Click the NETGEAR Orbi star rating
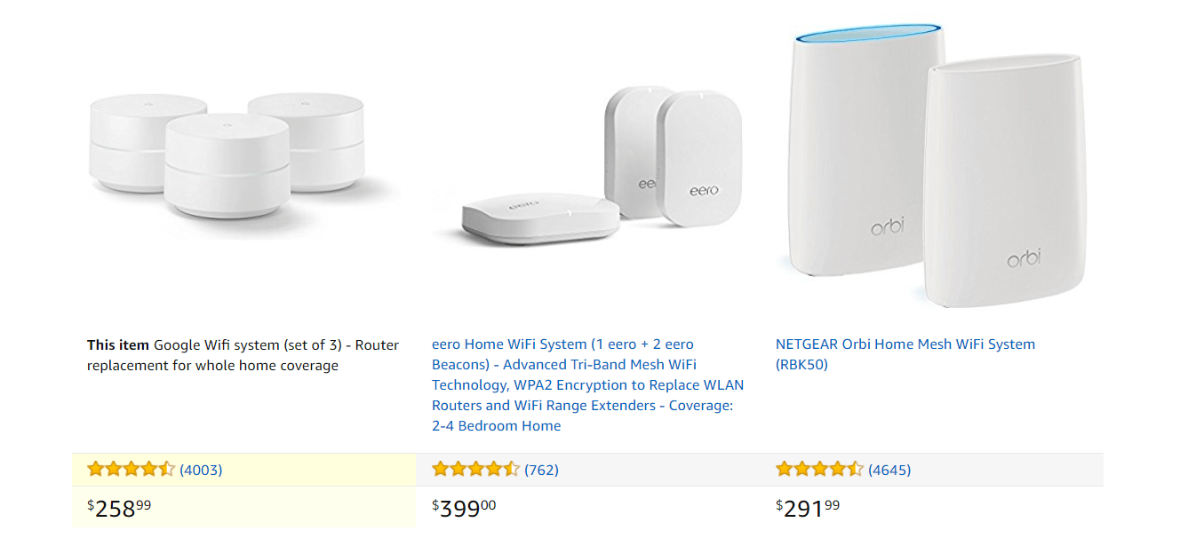The image size is (1180, 554). click(x=819, y=470)
